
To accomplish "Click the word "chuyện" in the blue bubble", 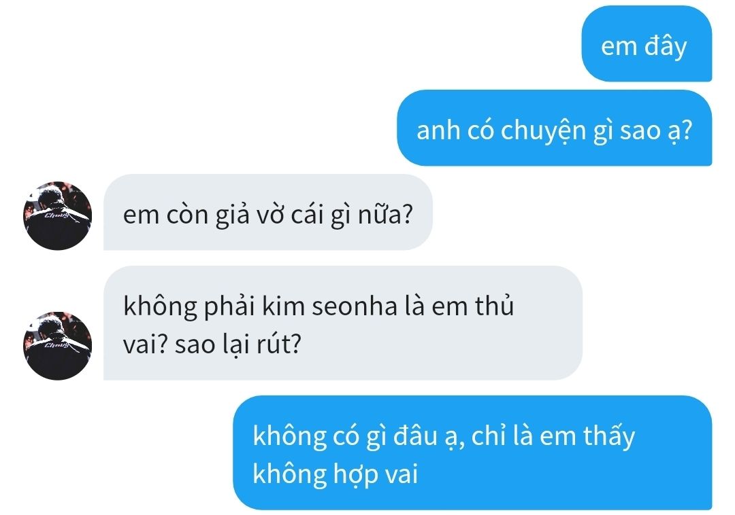I will (x=543, y=131).
